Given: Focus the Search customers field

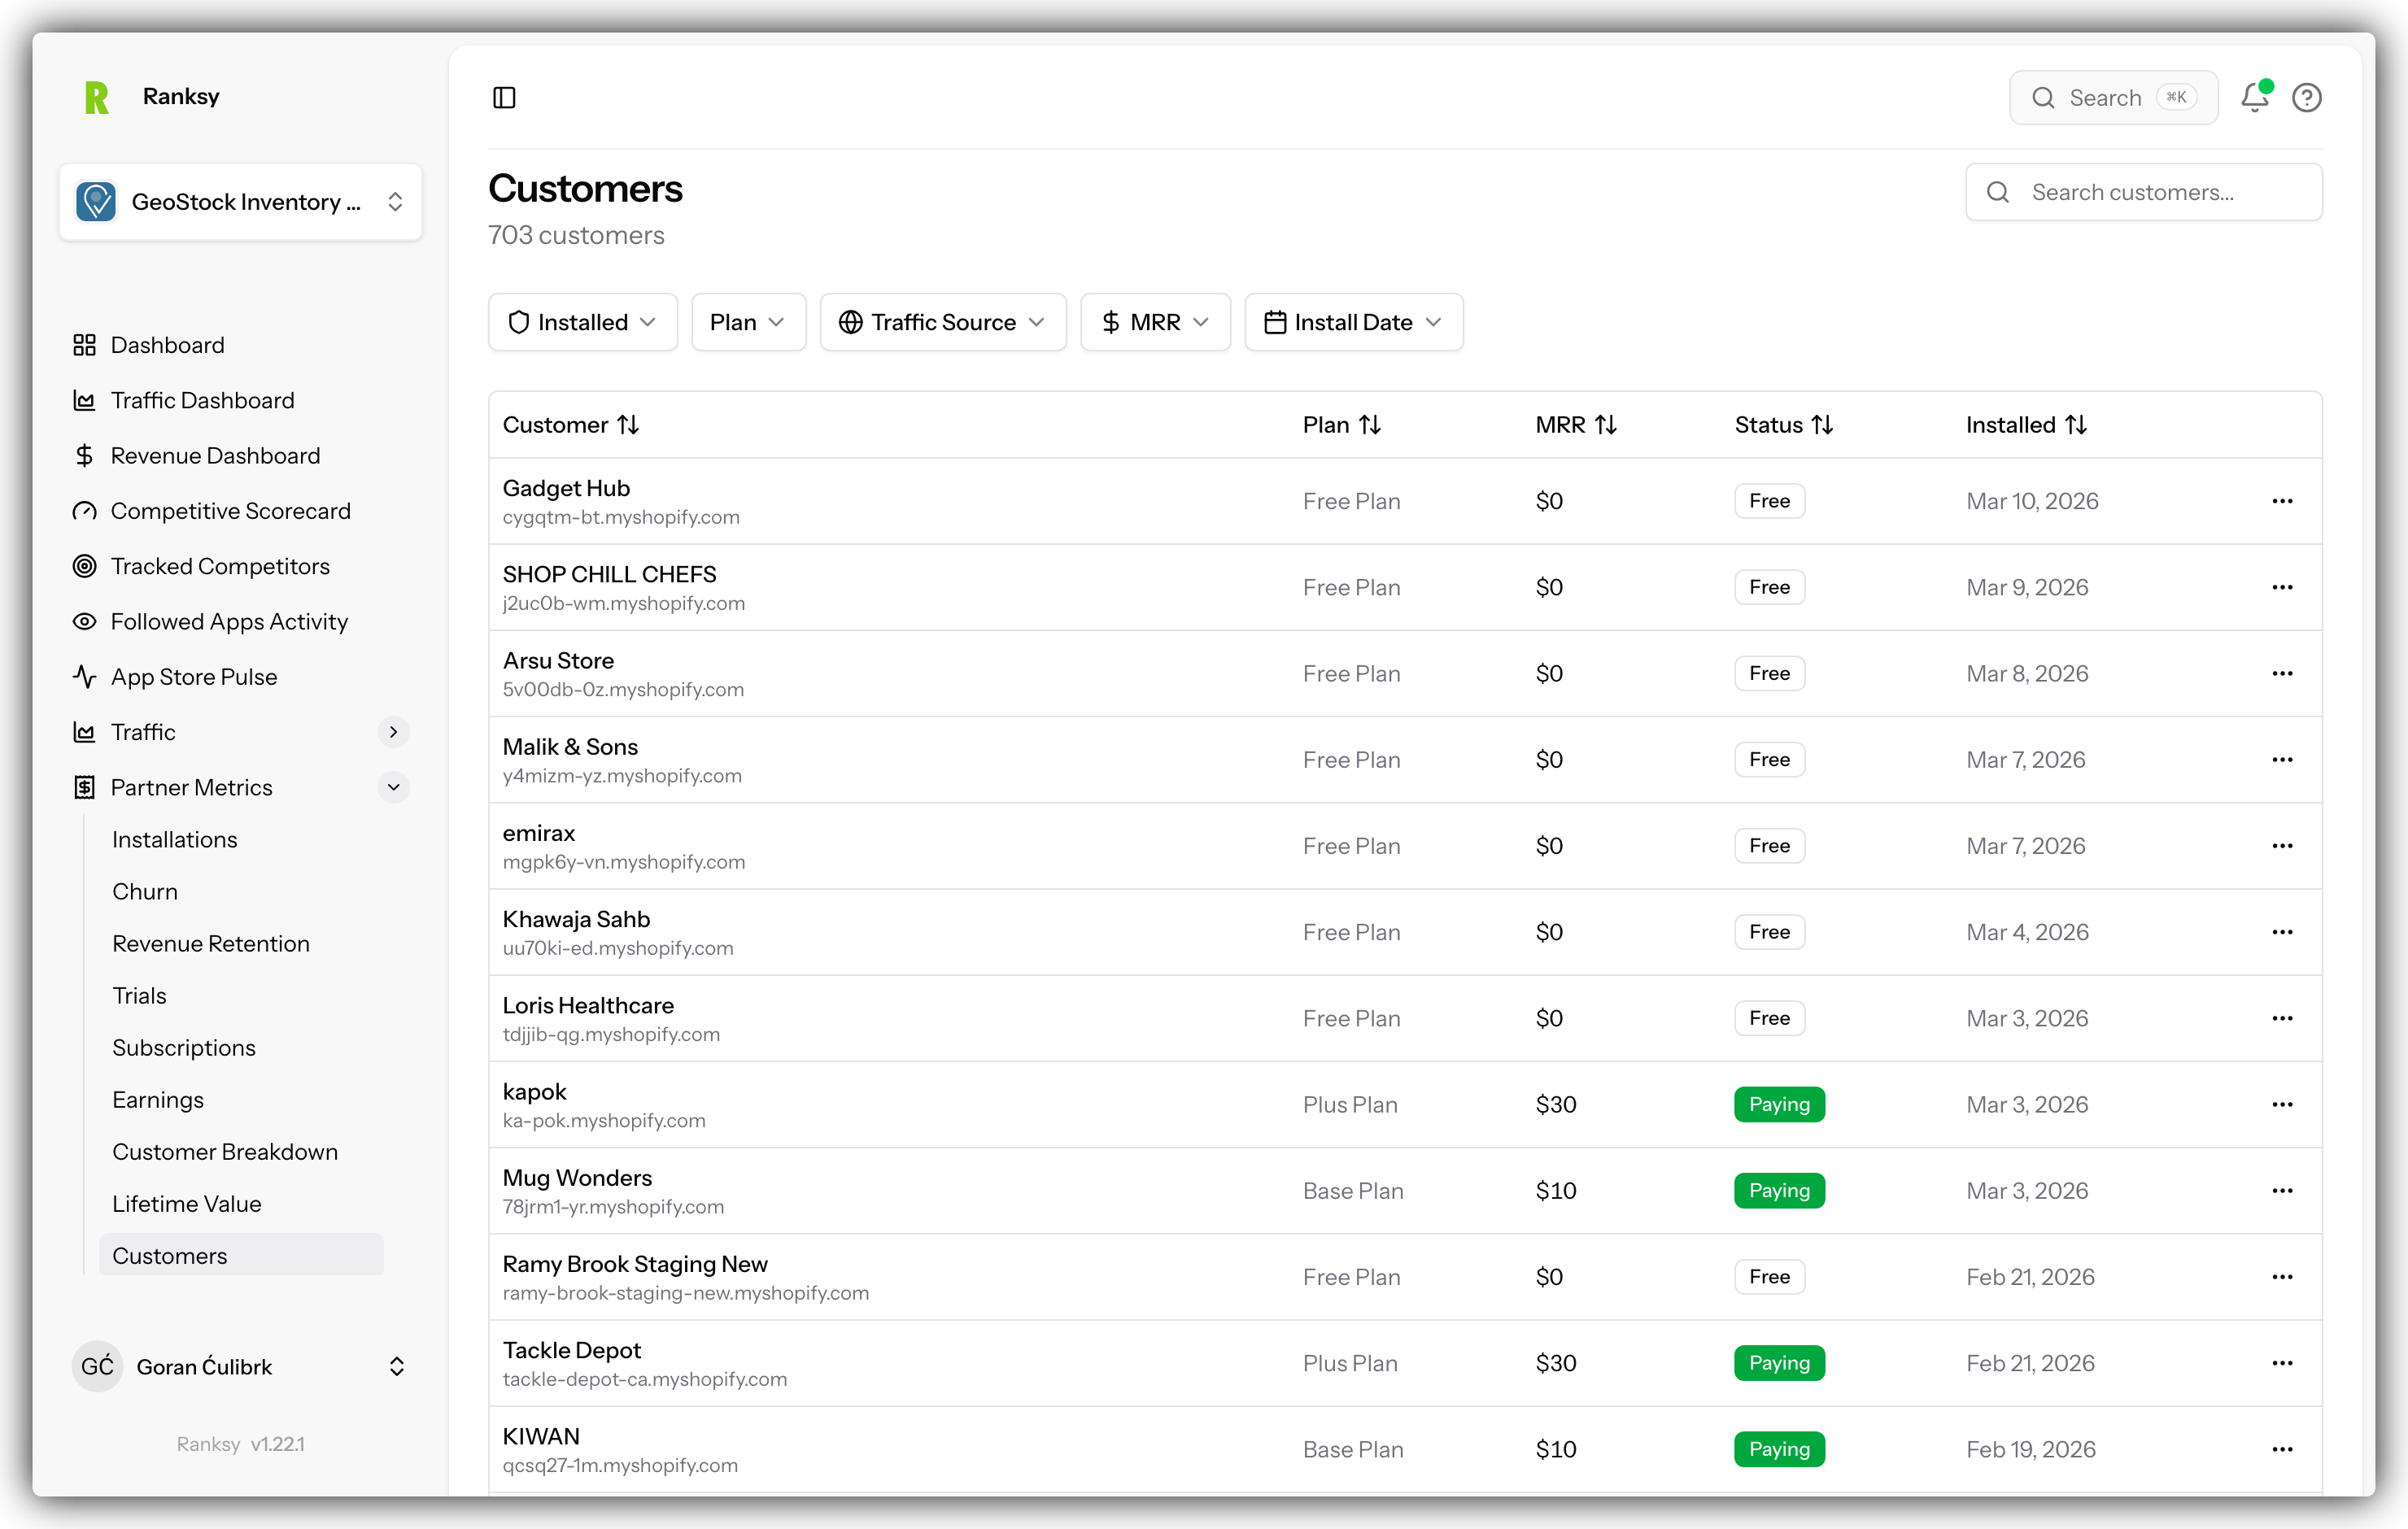Looking at the screenshot, I should (x=2143, y=192).
